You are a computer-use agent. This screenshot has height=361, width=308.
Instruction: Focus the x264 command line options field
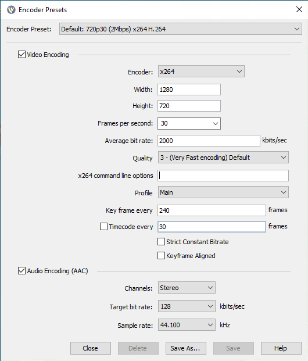(223, 176)
